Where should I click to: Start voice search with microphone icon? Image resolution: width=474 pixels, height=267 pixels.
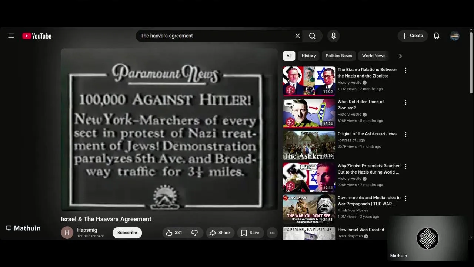coord(334,36)
